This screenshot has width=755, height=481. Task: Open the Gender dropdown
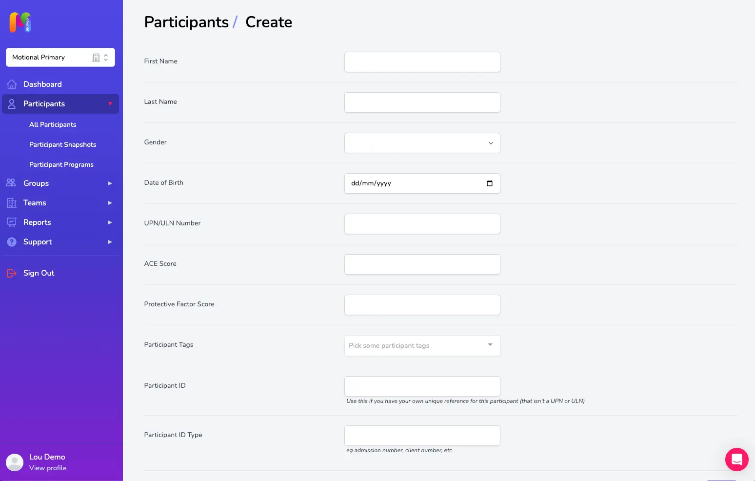pos(422,143)
